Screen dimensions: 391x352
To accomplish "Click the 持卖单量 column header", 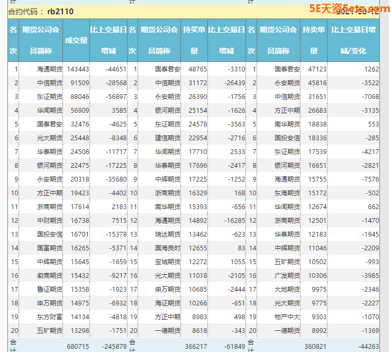I will tap(314, 40).
